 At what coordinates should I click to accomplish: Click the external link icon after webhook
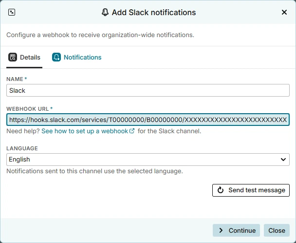(132, 131)
